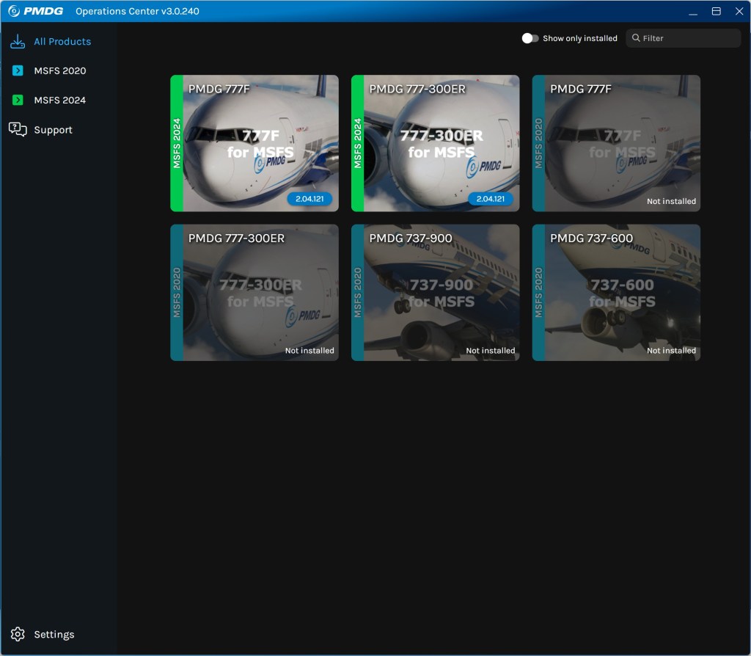This screenshot has height=656, width=751.
Task: Open the Support section label
Action: point(53,130)
